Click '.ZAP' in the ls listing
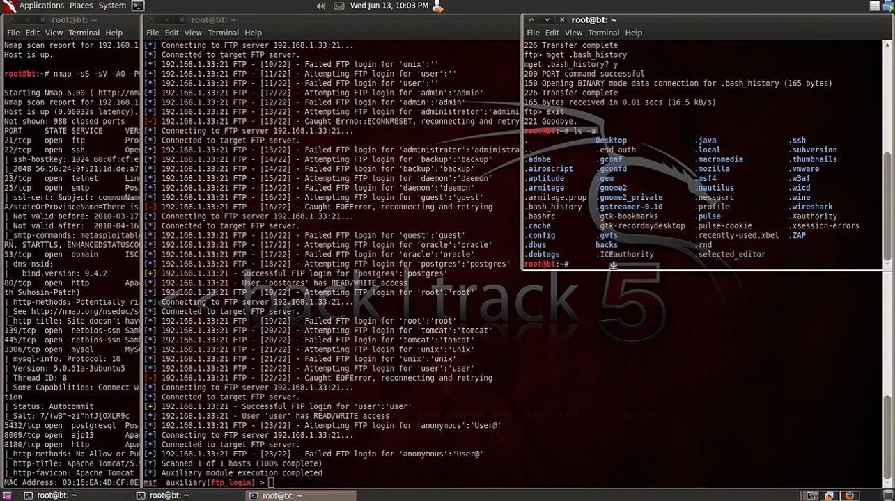Screen dimensions: 895x501 click(x=797, y=235)
